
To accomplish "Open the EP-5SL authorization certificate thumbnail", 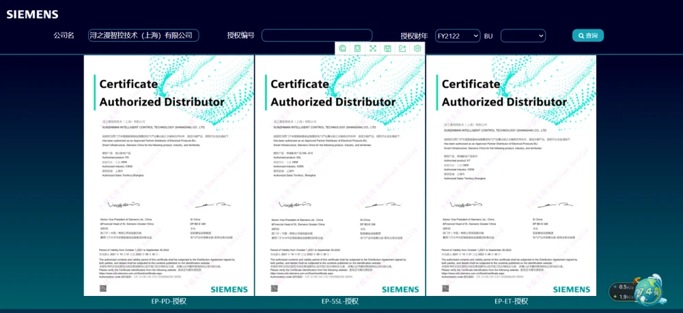I will [x=340, y=175].
